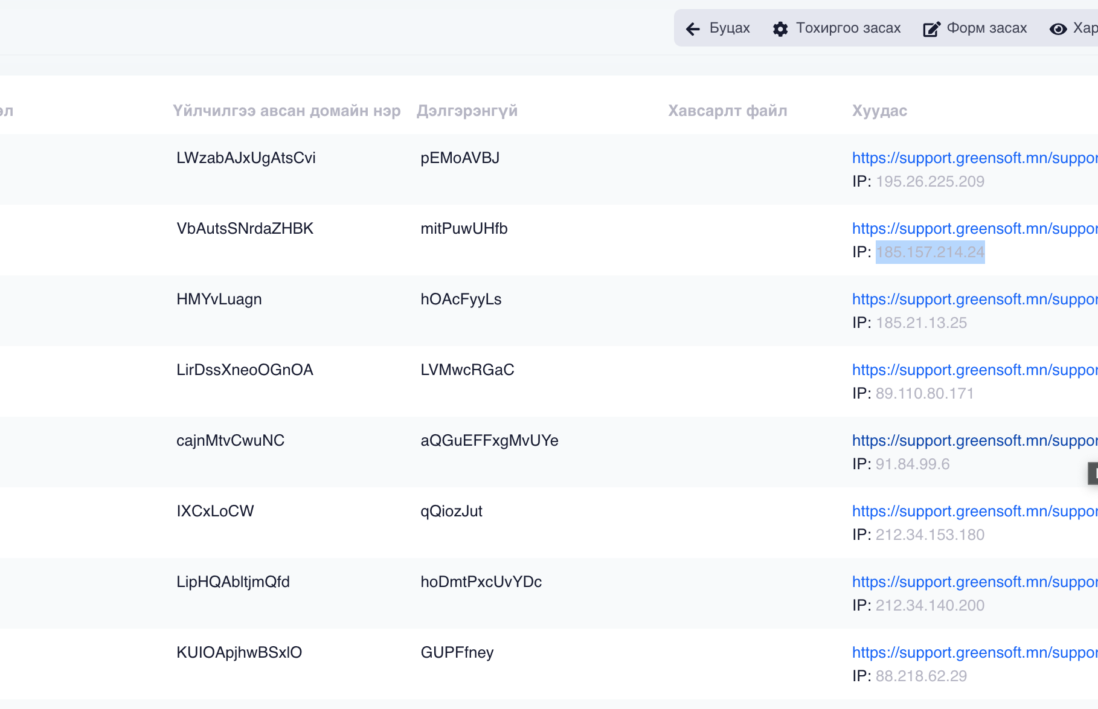Click the eye view icon
Image resolution: width=1098 pixels, height=709 pixels.
tap(1058, 28)
